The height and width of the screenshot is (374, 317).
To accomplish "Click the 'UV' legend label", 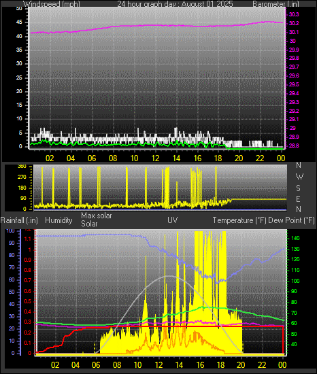I will point(173,220).
